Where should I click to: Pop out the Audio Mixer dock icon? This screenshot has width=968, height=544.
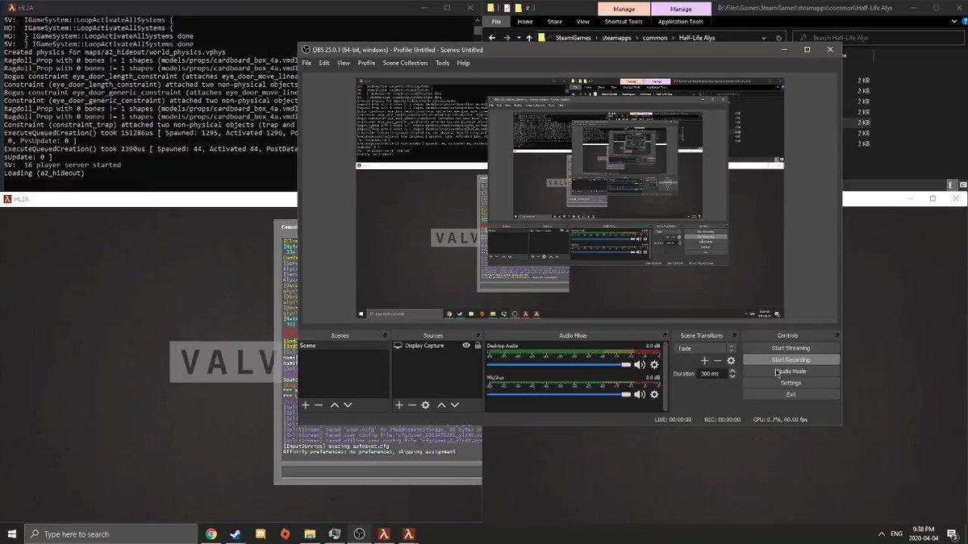665,335
